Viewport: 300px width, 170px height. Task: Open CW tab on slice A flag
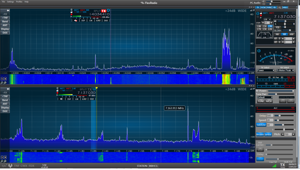(x=91, y=20)
